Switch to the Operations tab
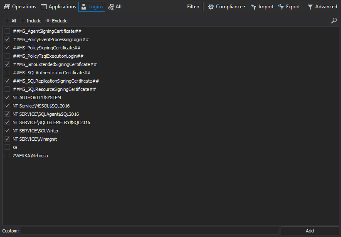This screenshot has width=341, height=237. 24,7
